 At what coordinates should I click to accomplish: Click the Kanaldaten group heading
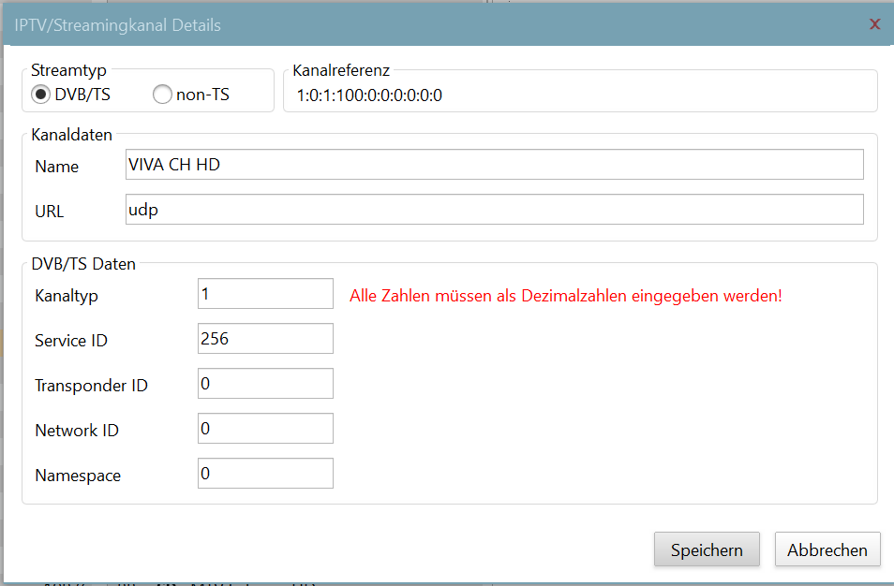coord(71,135)
